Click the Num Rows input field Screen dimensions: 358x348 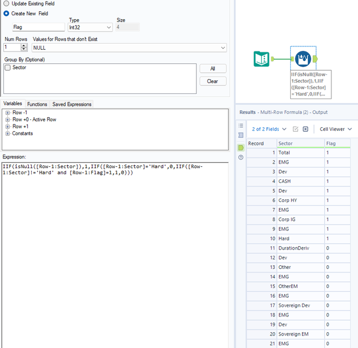point(12,48)
